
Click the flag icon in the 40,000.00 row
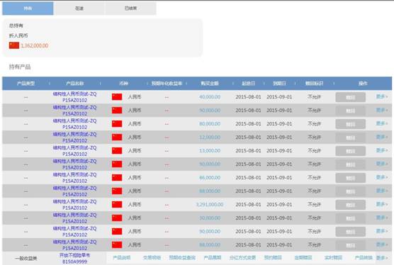point(117,96)
